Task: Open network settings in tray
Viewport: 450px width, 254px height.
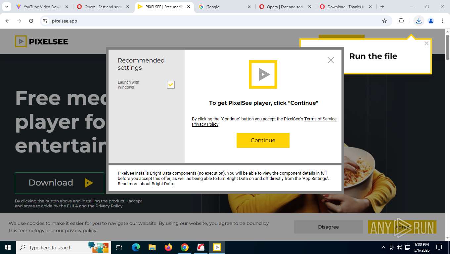Action: (x=407, y=247)
